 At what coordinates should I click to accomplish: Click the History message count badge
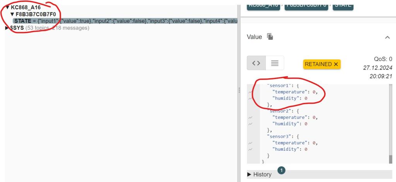(282, 170)
